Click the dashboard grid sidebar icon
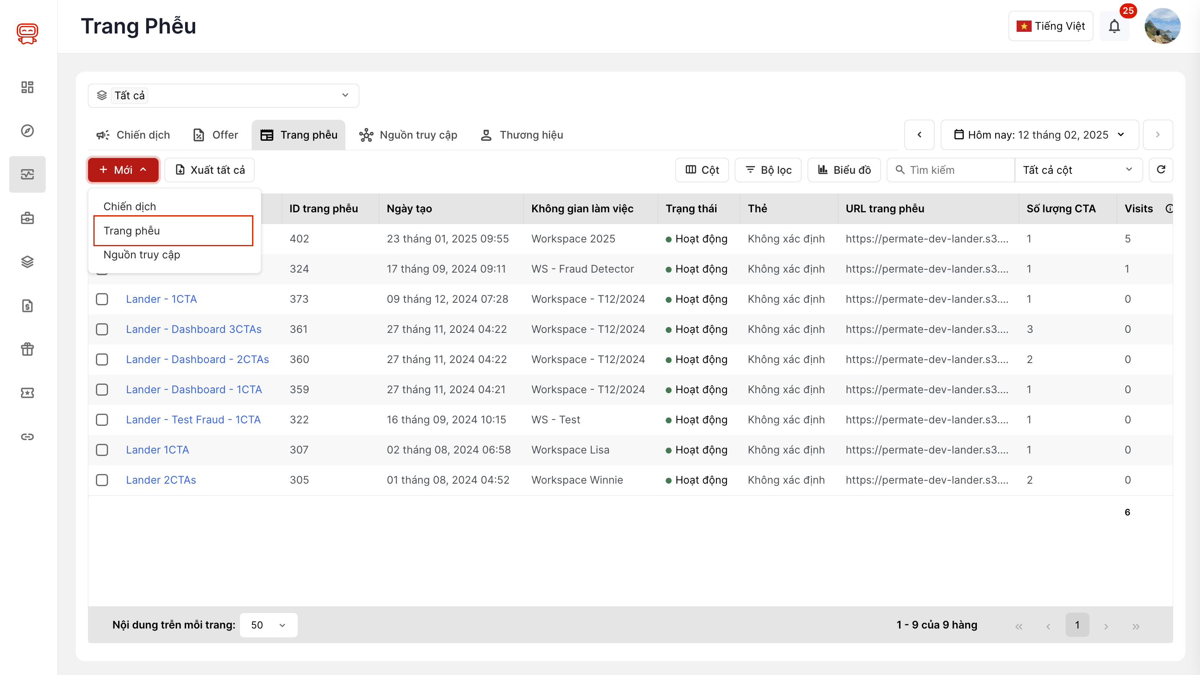This screenshot has width=1200, height=675. pyautogui.click(x=28, y=87)
